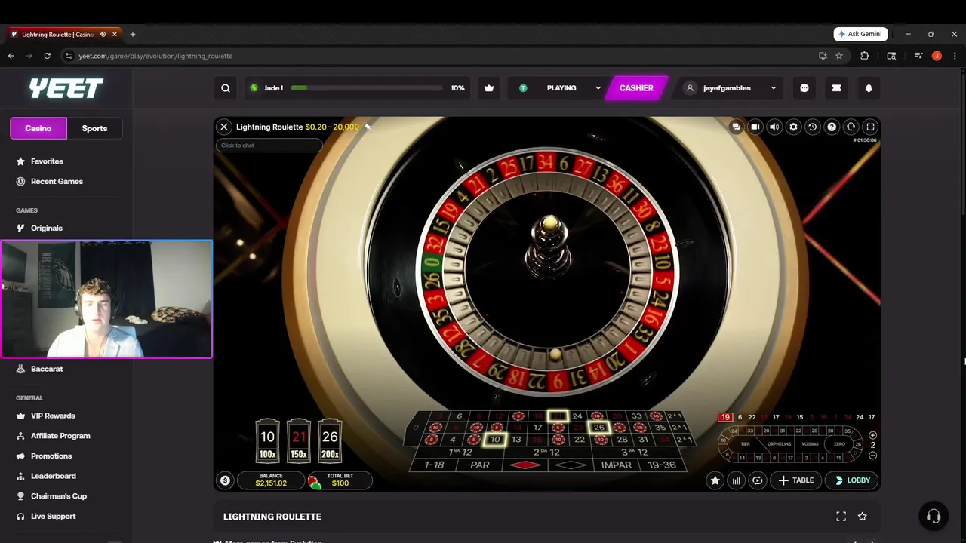Open notifications bell icon
Screen dimensions: 966x543
pyautogui.click(x=869, y=88)
